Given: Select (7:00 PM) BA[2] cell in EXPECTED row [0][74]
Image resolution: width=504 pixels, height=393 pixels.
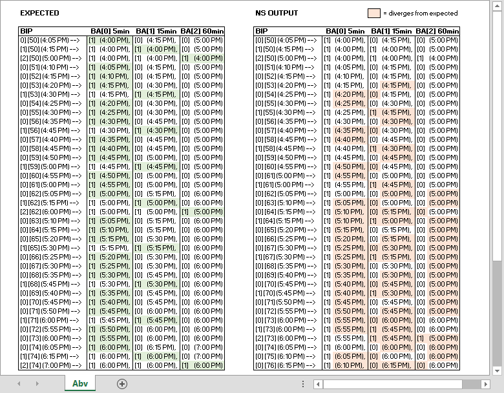Looking at the screenshot, I should coord(202,347).
